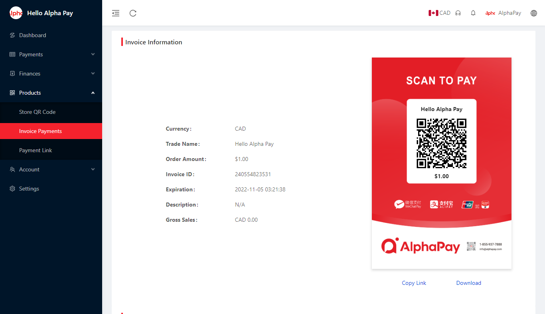Image resolution: width=545 pixels, height=314 pixels.
Task: Click the AlphaPay account avatar
Action: coord(490,13)
